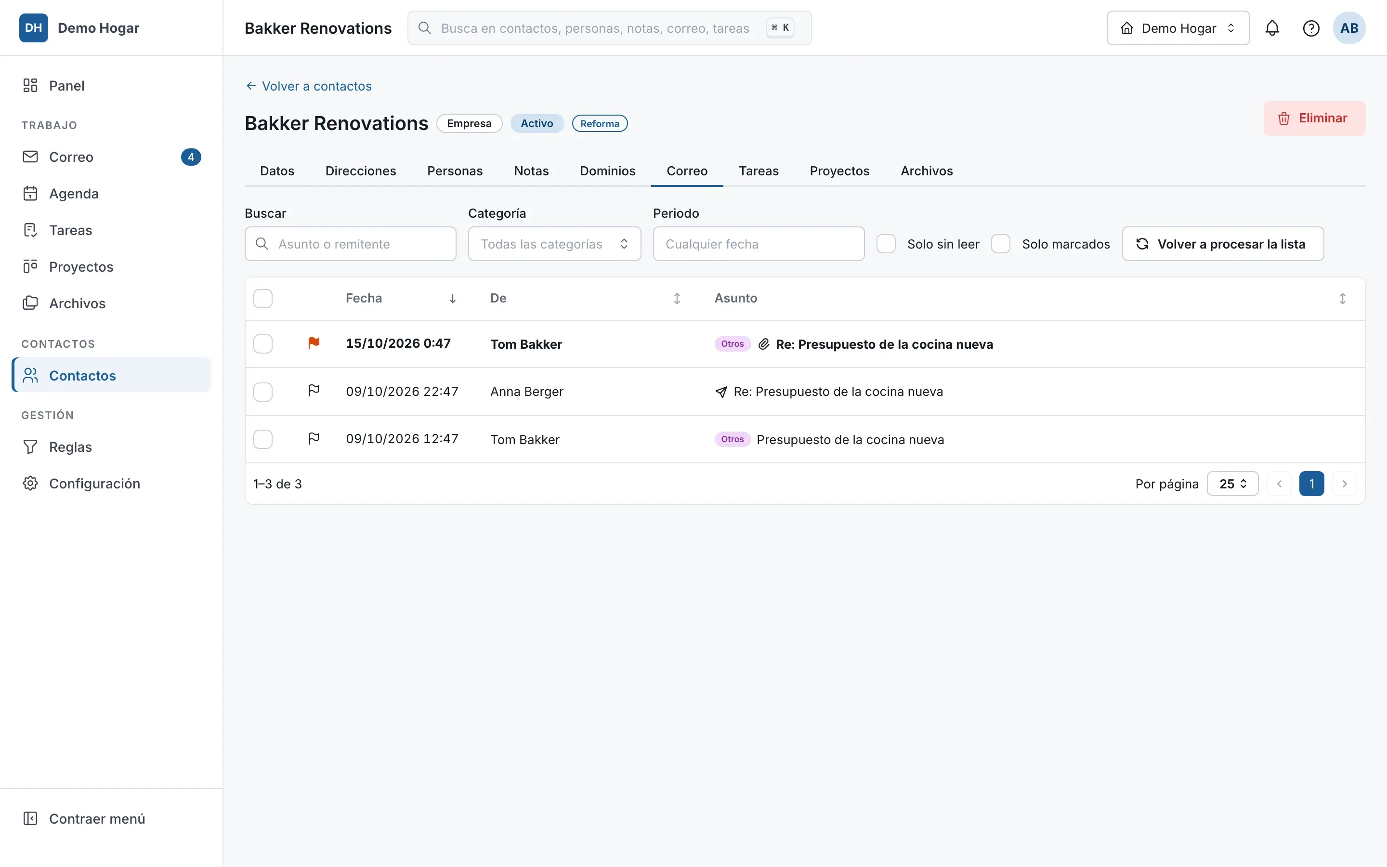Image resolution: width=1387 pixels, height=867 pixels.
Task: Open the Tareas tab
Action: (x=758, y=171)
